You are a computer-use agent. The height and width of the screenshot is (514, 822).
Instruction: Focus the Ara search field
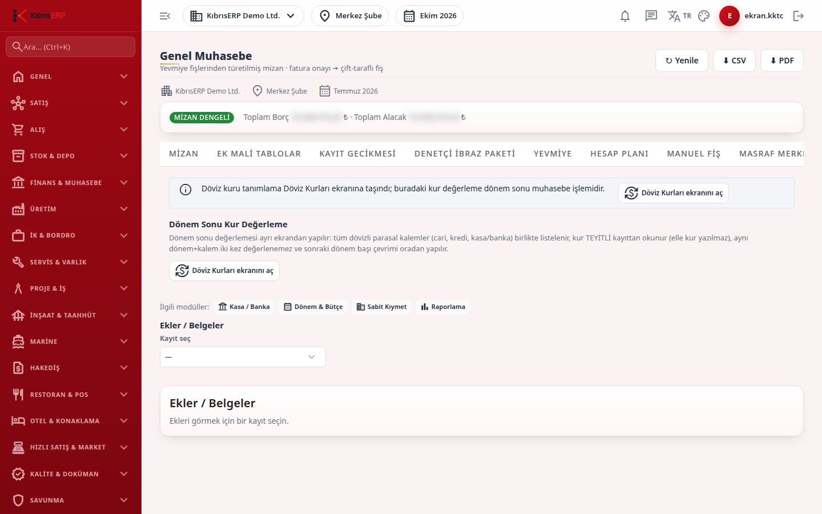pyautogui.click(x=71, y=47)
